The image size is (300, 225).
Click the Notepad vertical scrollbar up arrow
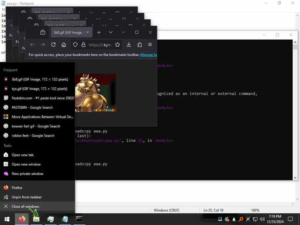(298, 15)
